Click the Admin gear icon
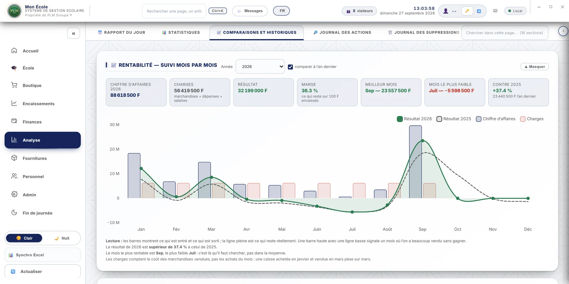Viewport: 569px width, 284px height. coord(14,194)
